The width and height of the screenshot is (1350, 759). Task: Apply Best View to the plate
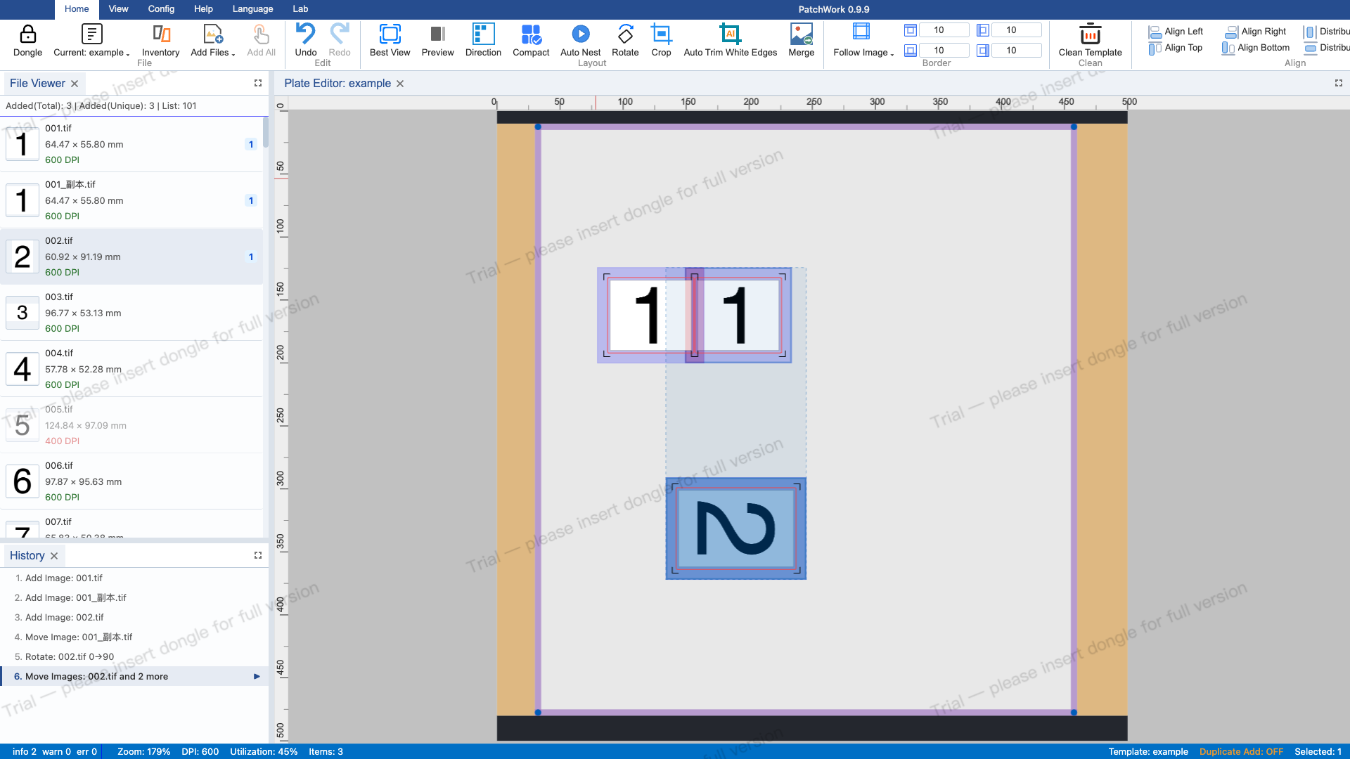tap(390, 41)
